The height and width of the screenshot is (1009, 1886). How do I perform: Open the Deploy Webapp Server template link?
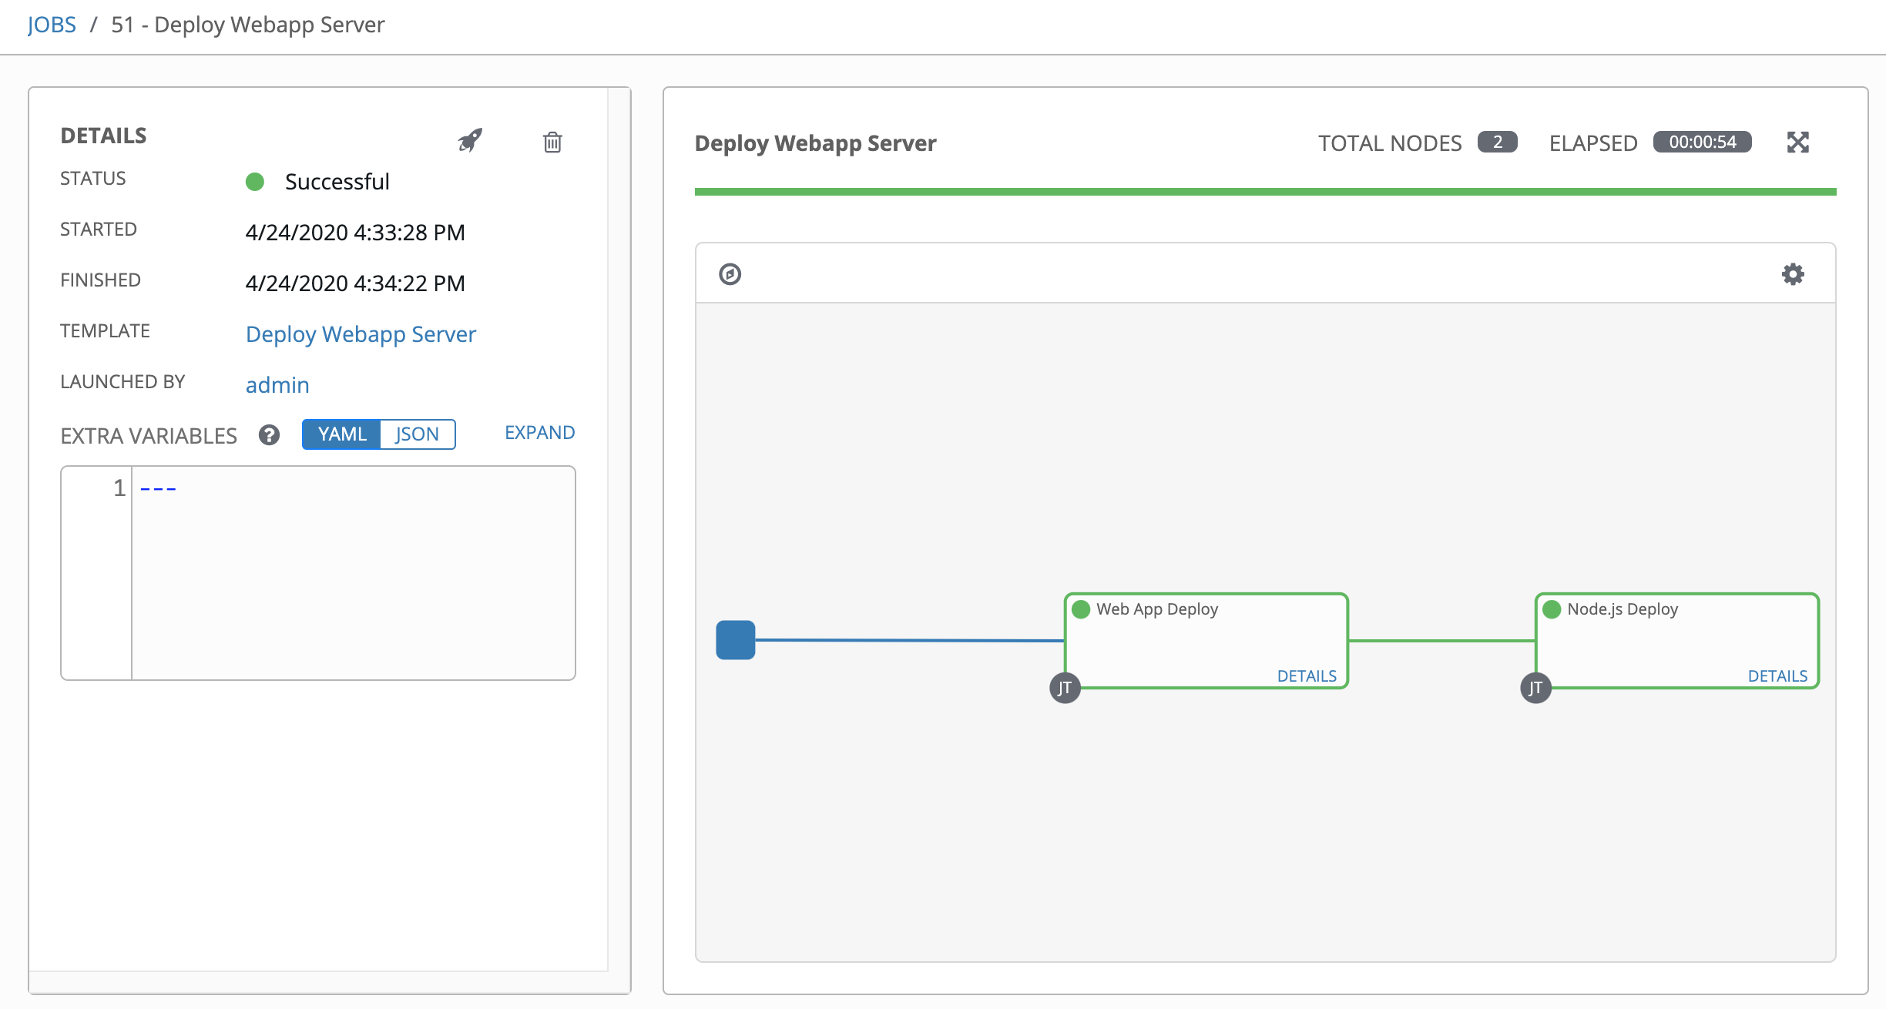361,334
